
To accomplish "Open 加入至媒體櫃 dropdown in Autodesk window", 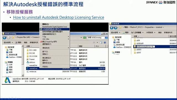I will click(x=137, y=32).
